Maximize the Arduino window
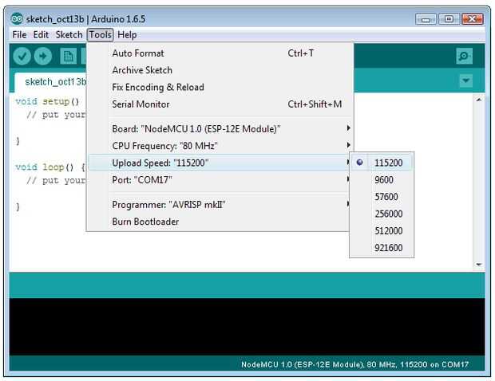The width and height of the screenshot is (495, 381). (449, 19)
